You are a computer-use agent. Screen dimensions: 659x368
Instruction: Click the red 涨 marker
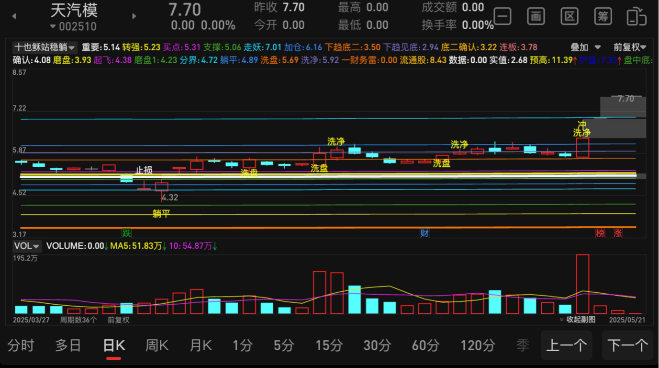click(x=618, y=233)
